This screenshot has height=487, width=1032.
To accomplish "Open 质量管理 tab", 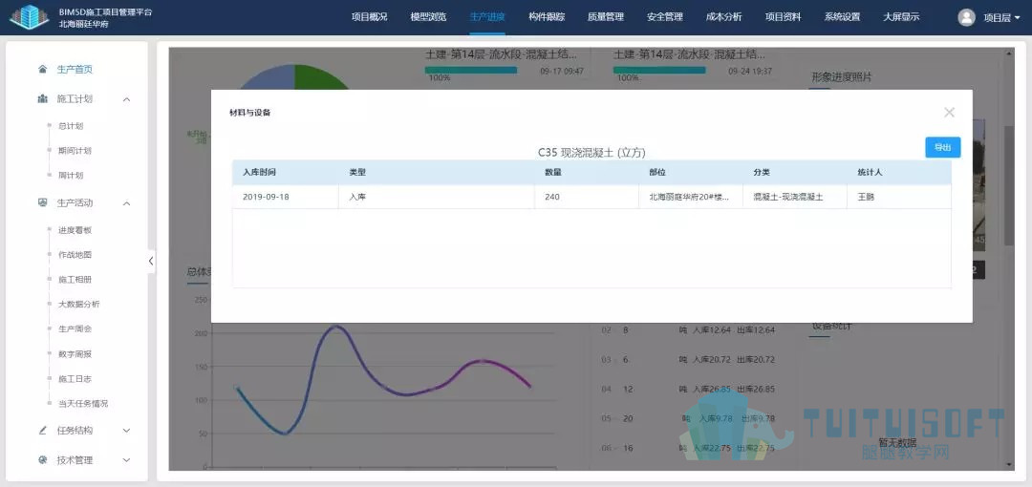I will click(x=606, y=17).
